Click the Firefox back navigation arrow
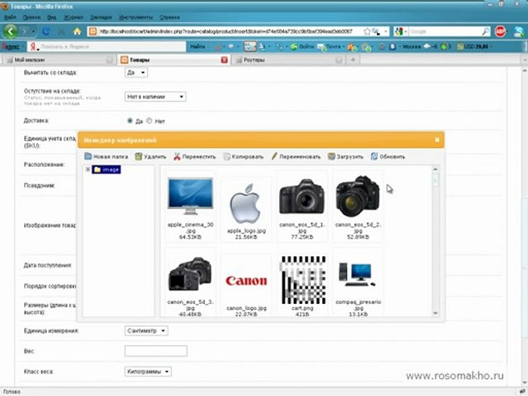Viewport: 528px width, 396px height. [x=10, y=31]
